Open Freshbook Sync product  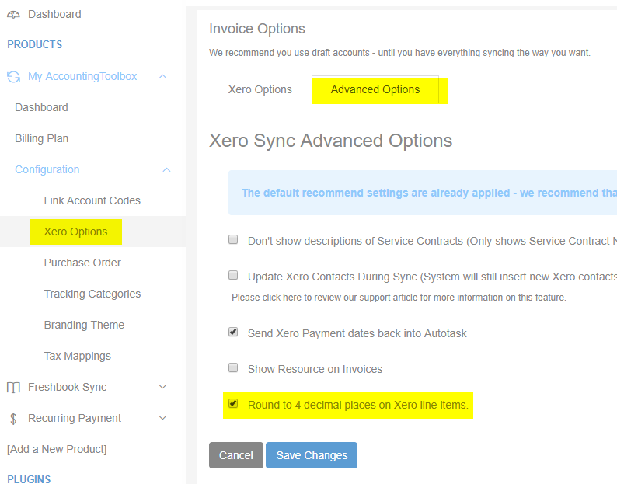click(68, 387)
